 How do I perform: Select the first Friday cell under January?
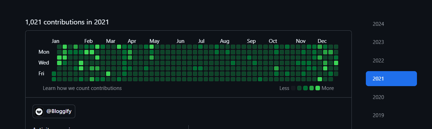54,74
